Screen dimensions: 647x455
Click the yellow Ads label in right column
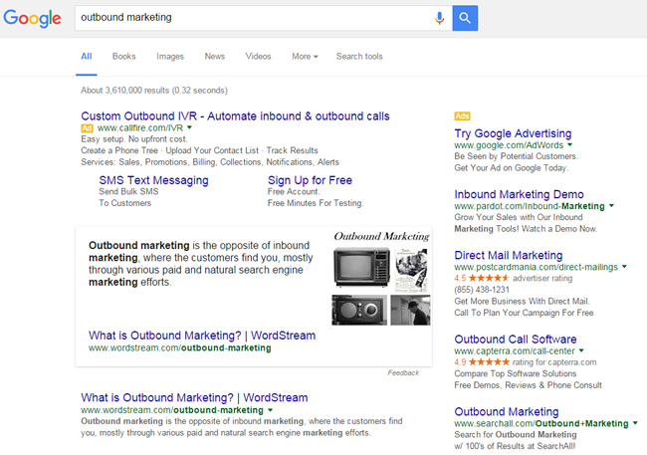point(462,116)
